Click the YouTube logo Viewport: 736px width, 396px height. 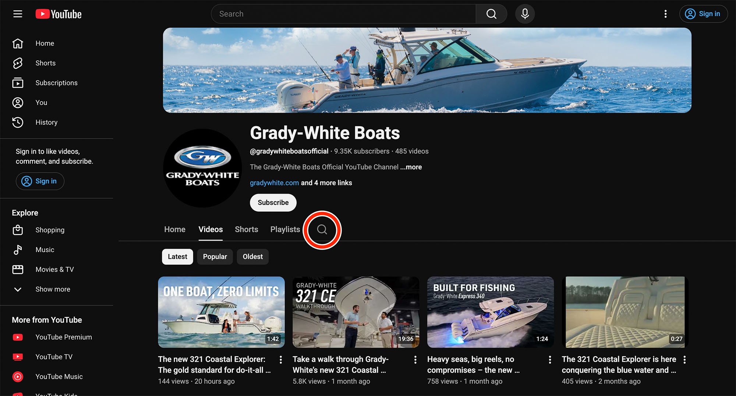(59, 14)
